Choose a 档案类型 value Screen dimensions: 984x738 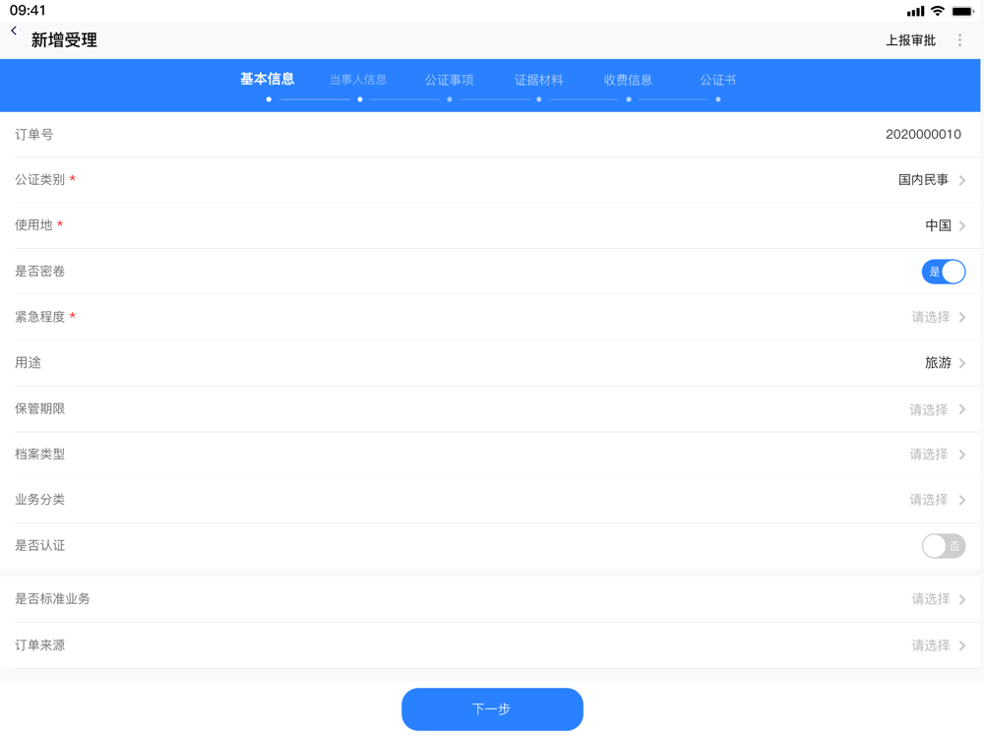(490, 455)
